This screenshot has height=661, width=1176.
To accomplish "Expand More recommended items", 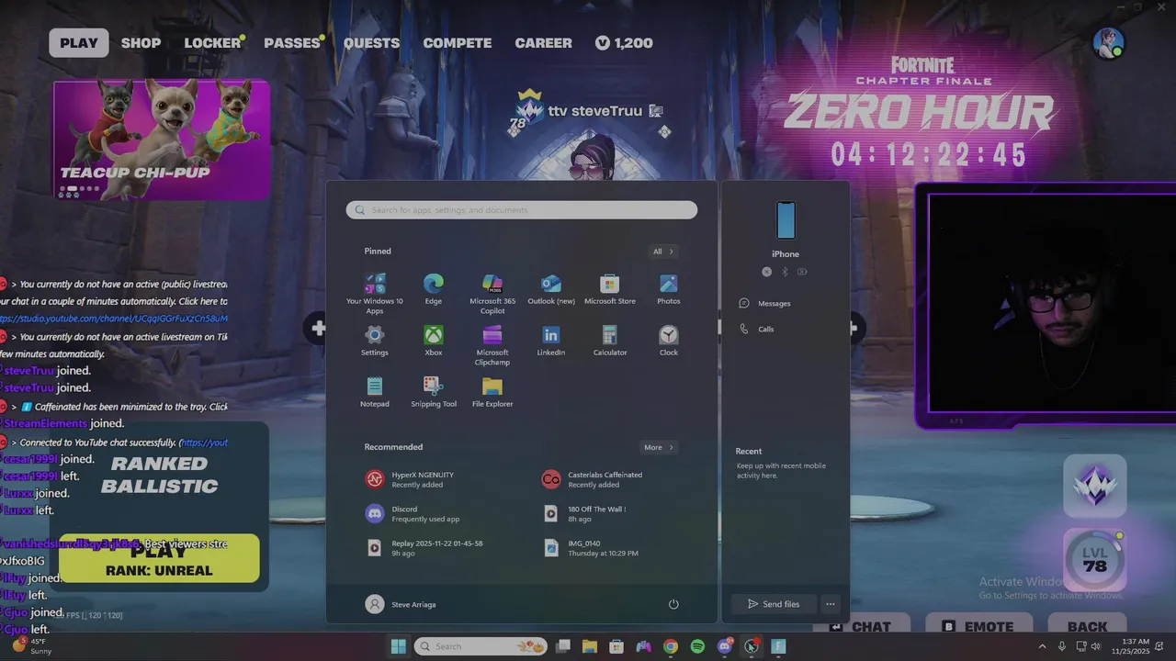I will point(659,447).
